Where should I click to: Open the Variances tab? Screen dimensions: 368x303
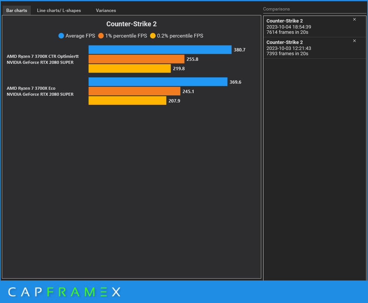click(x=106, y=10)
